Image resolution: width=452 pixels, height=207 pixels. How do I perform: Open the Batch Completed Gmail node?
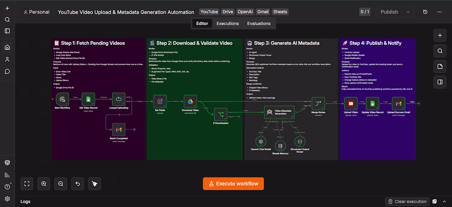pyautogui.click(x=119, y=130)
